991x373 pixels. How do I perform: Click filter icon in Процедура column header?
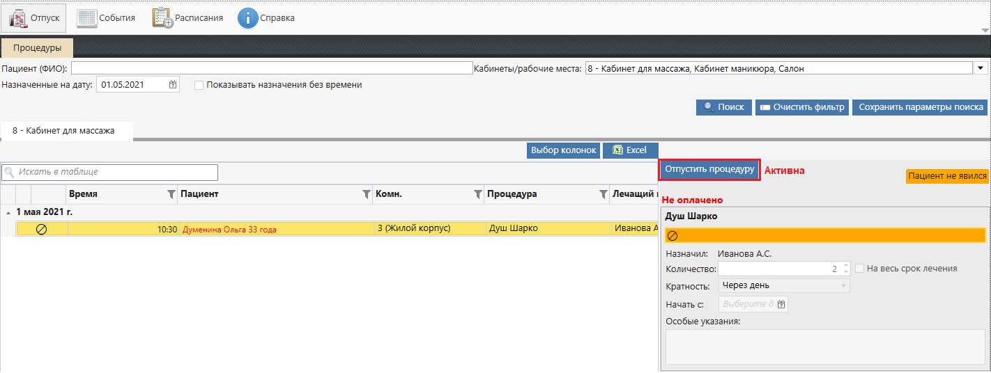pos(603,195)
